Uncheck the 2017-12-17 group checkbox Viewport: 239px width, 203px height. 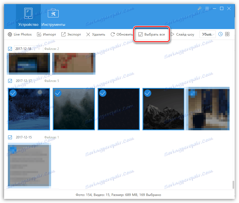[x=10, y=81]
